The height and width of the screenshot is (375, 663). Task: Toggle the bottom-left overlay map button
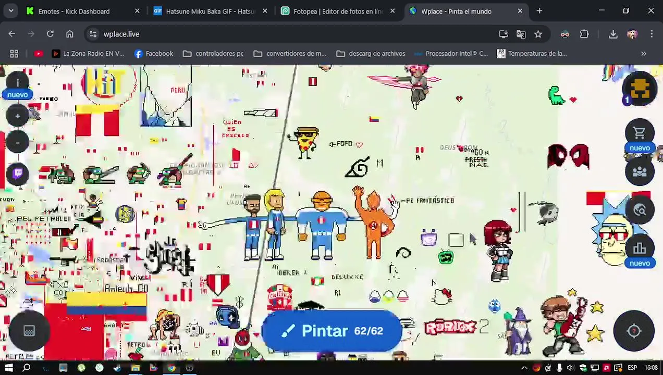[x=29, y=331]
